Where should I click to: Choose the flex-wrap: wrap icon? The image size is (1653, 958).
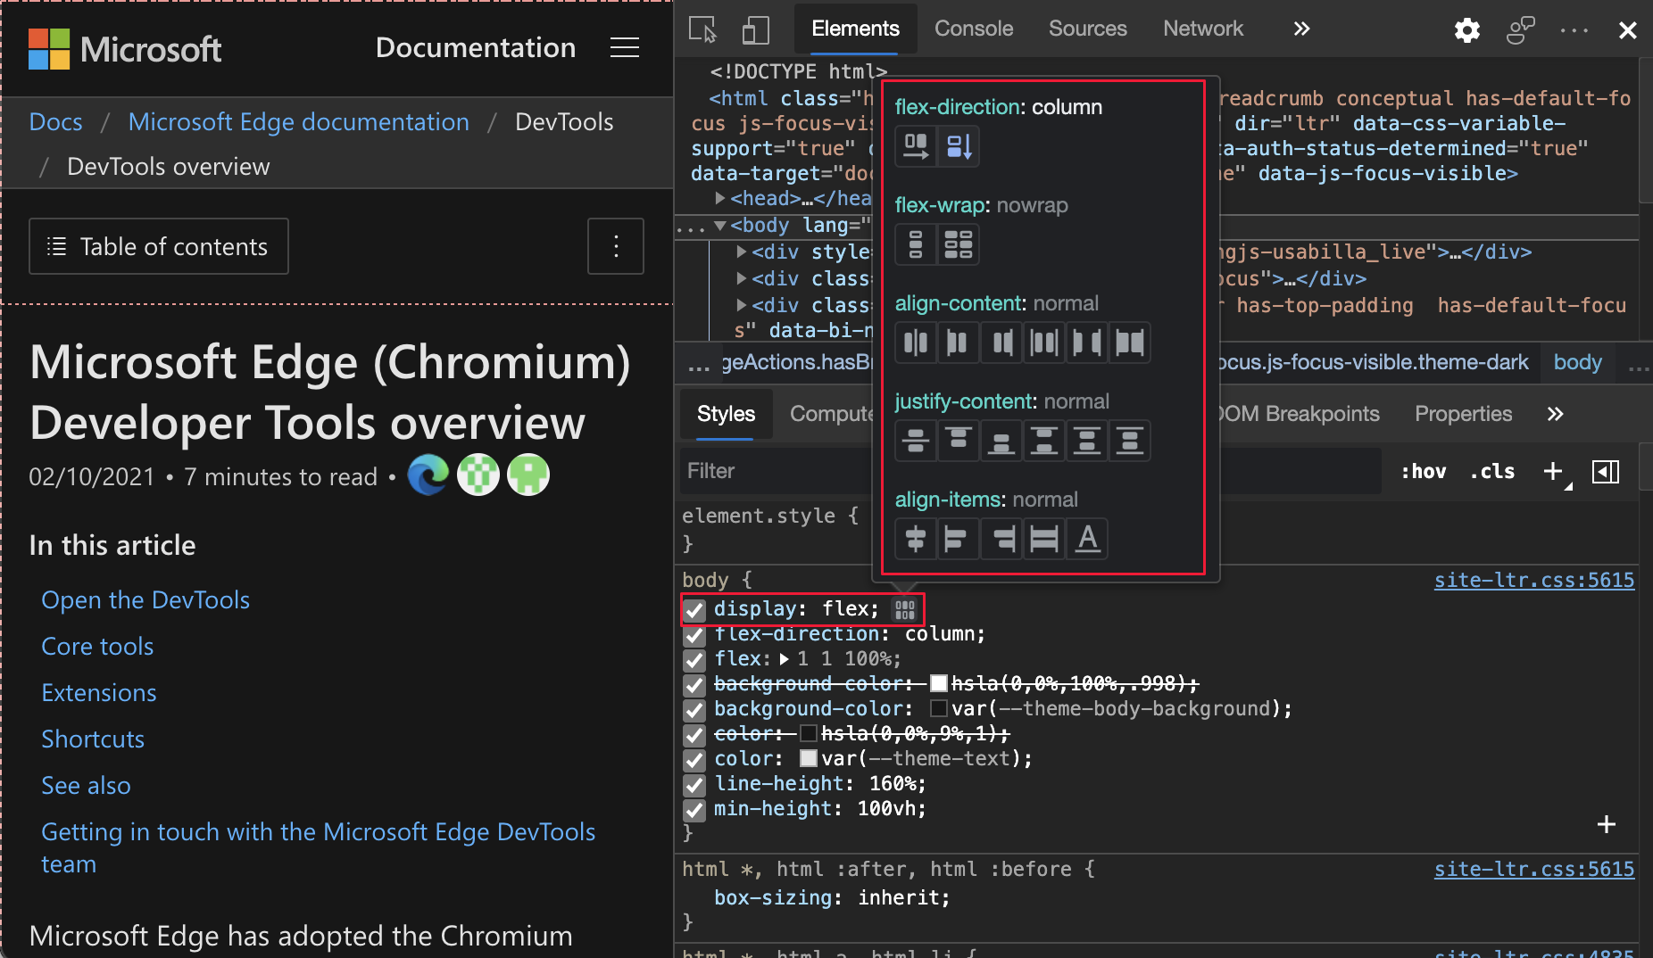(x=959, y=244)
